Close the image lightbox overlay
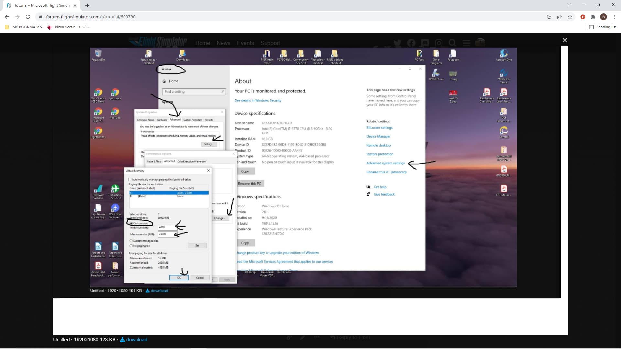 (x=565, y=40)
